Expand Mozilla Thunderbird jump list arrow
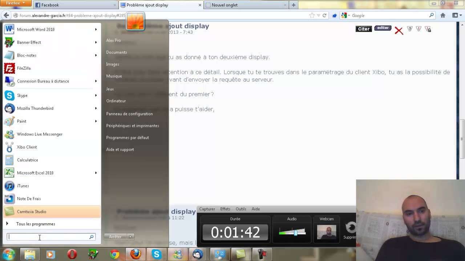 pyautogui.click(x=96, y=108)
